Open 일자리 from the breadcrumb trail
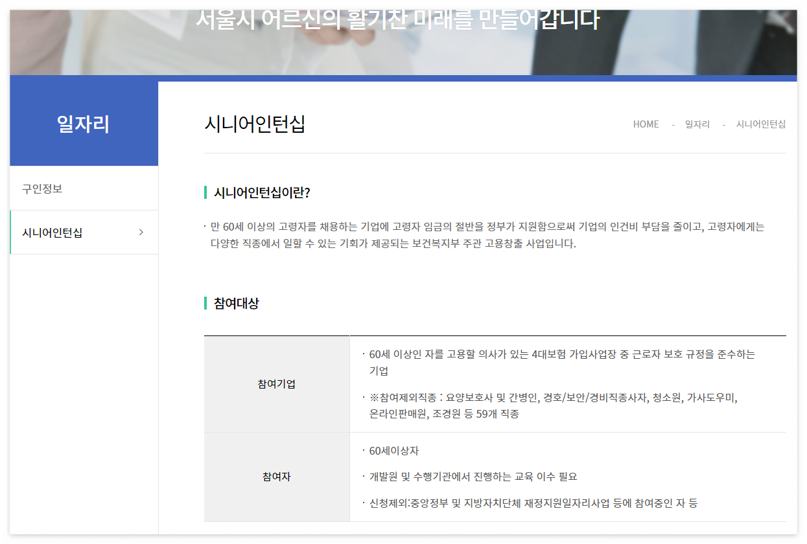 (697, 124)
